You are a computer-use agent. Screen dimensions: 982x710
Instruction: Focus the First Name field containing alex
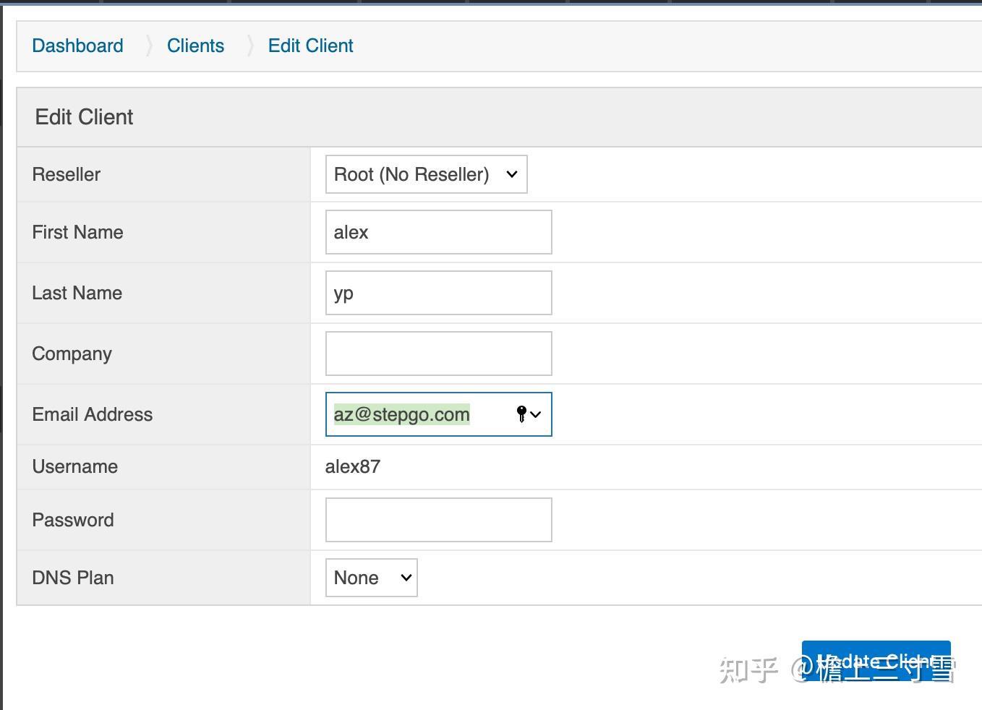[438, 232]
